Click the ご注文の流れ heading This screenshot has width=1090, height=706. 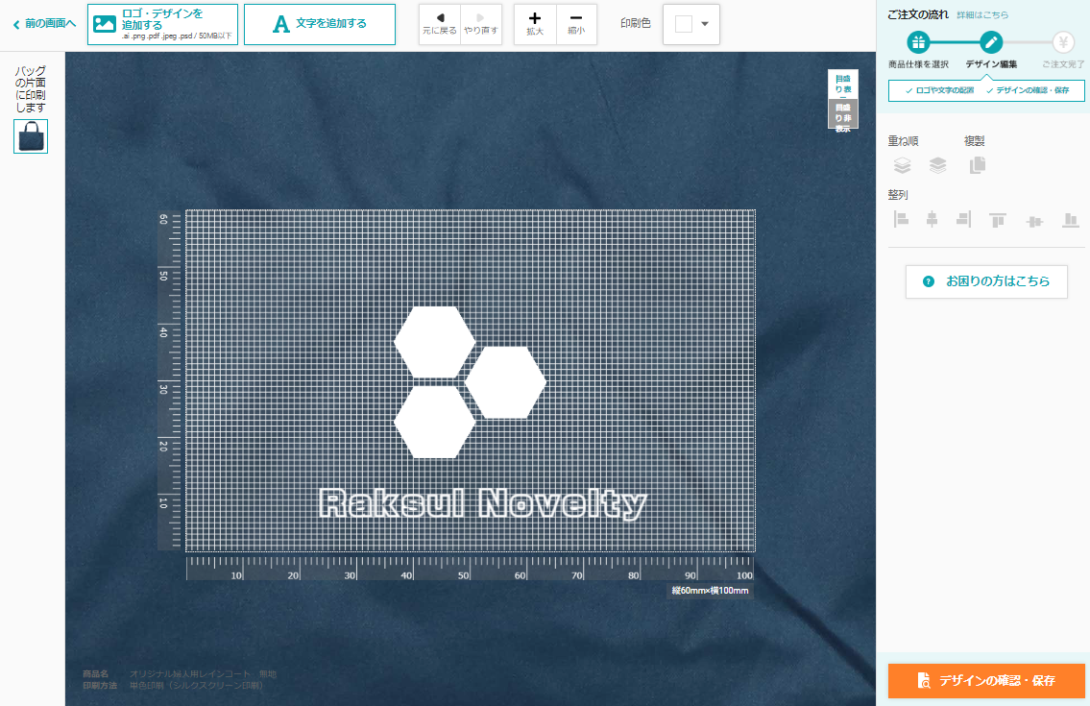[917, 14]
